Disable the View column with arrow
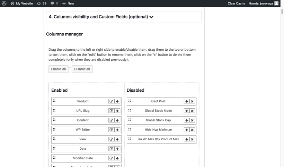The height and width of the screenshot is (167, 284). (x=117, y=139)
